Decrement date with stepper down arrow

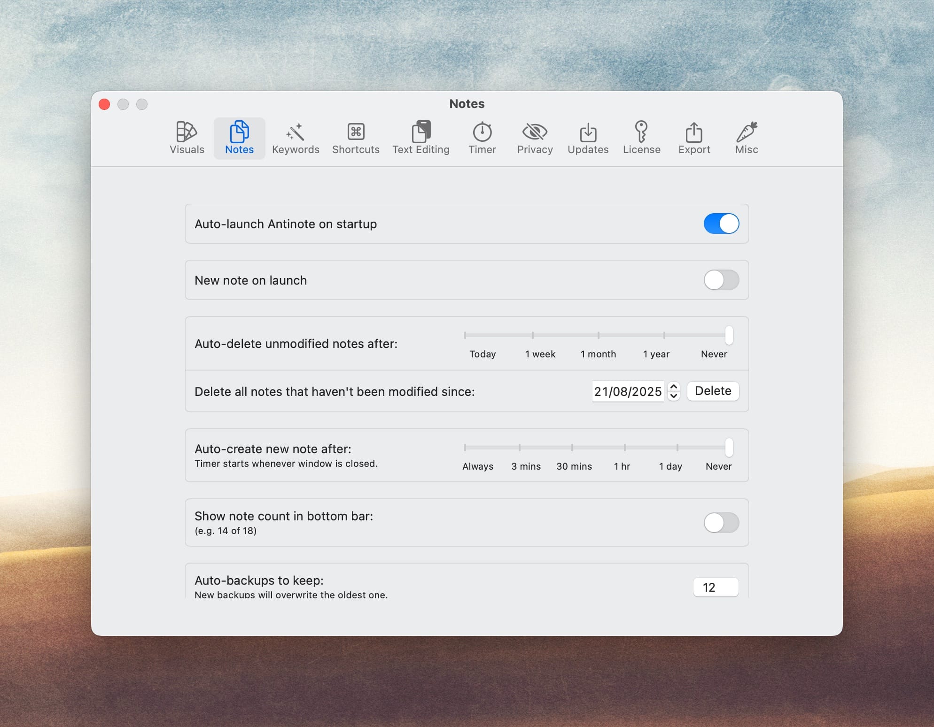click(674, 396)
